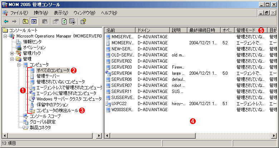The height and width of the screenshot is (148, 279).
Task: Click the 管理されていないコンピュータ tree icon
Action: (x=32, y=82)
